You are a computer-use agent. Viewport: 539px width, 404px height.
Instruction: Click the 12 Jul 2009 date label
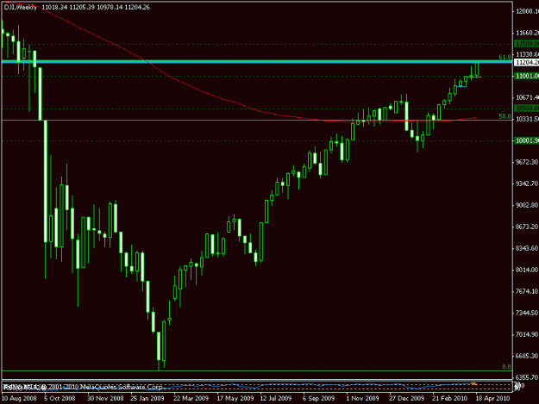(x=276, y=398)
